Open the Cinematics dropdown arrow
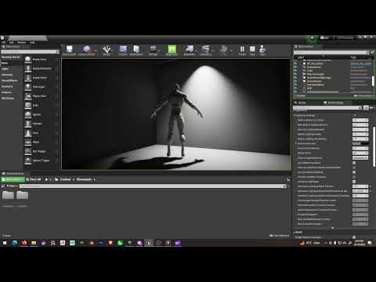376x282 pixels. click(212, 50)
